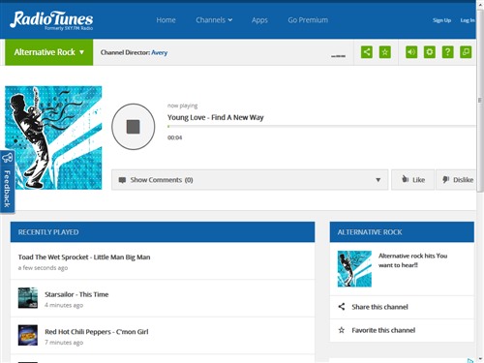484x363 pixels.
Task: Click the Sign Up link
Action: click(441, 20)
